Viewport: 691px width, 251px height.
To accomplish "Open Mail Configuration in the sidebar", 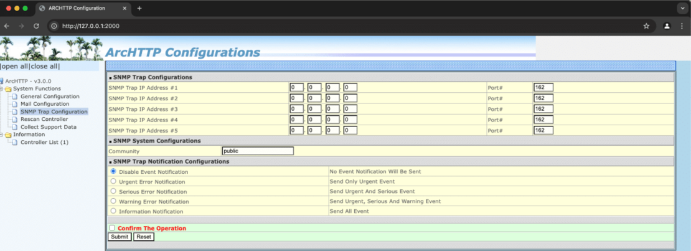I will pos(44,104).
